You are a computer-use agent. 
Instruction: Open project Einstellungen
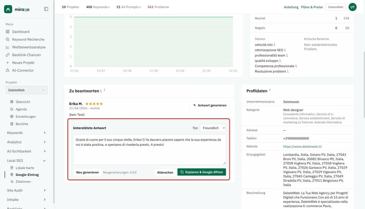(26, 117)
